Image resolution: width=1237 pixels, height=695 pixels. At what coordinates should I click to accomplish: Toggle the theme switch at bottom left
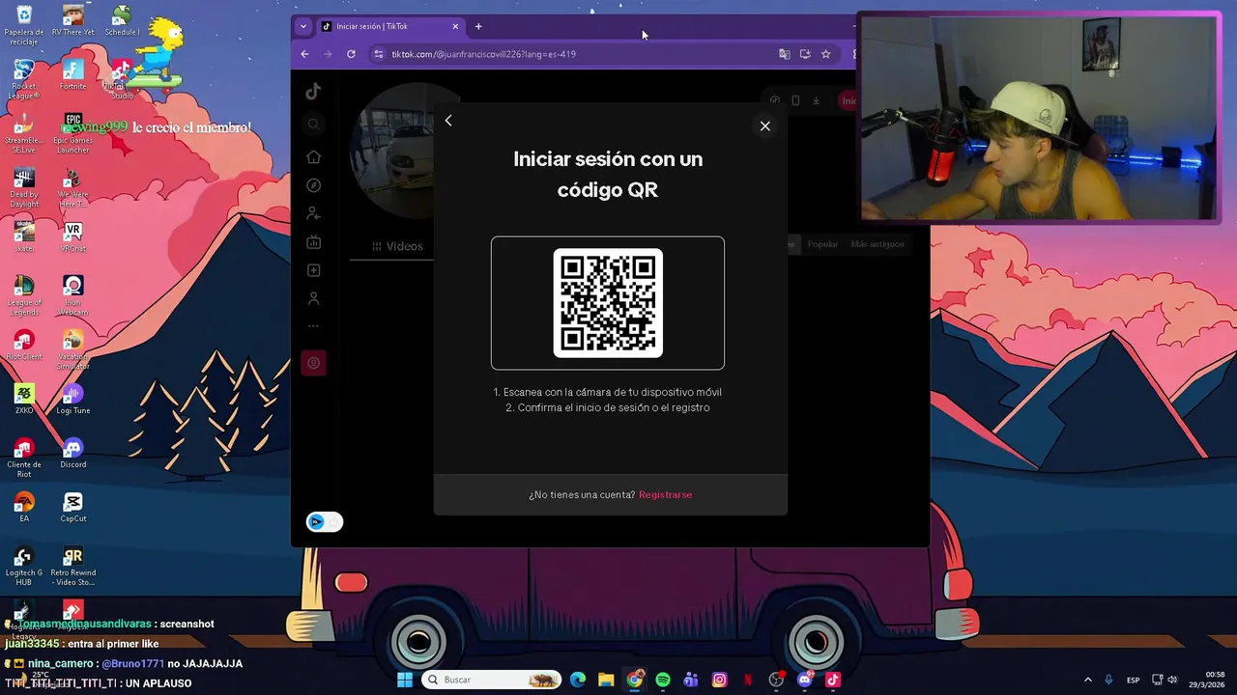[325, 522]
